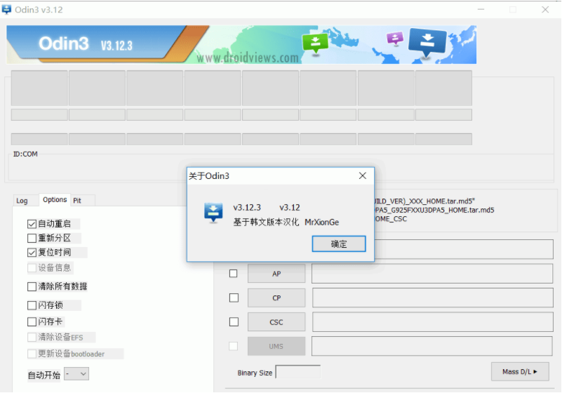Click the AP file path field
562x393 pixels.
pos(432,274)
